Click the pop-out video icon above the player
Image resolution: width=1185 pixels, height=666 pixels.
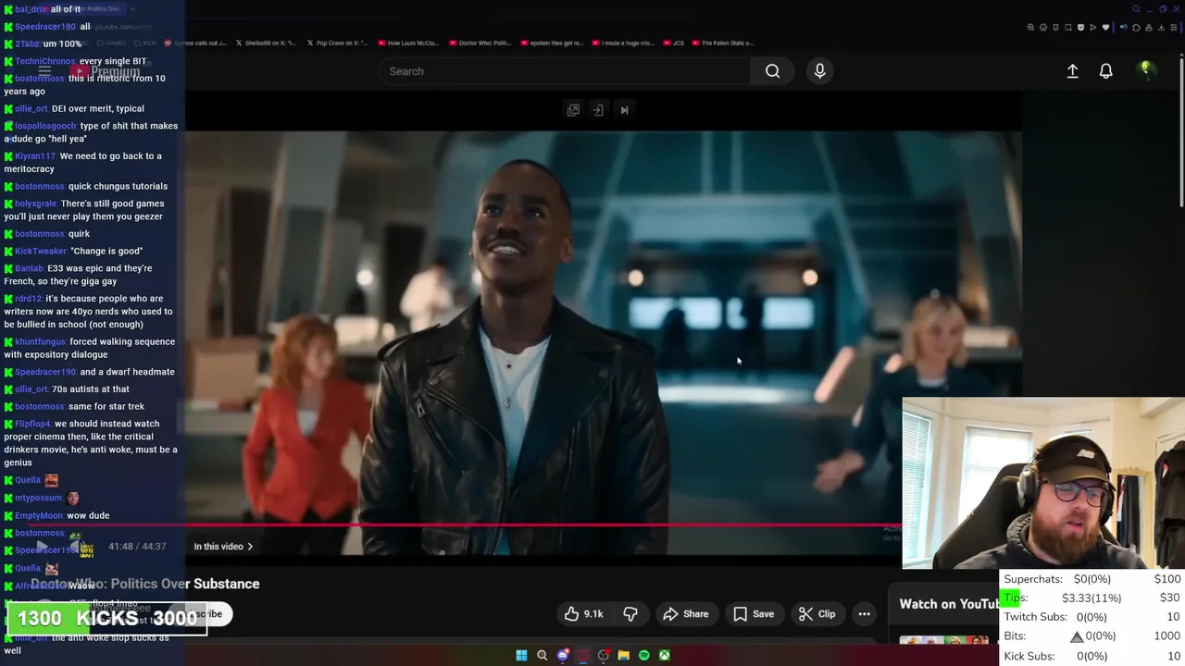point(573,110)
